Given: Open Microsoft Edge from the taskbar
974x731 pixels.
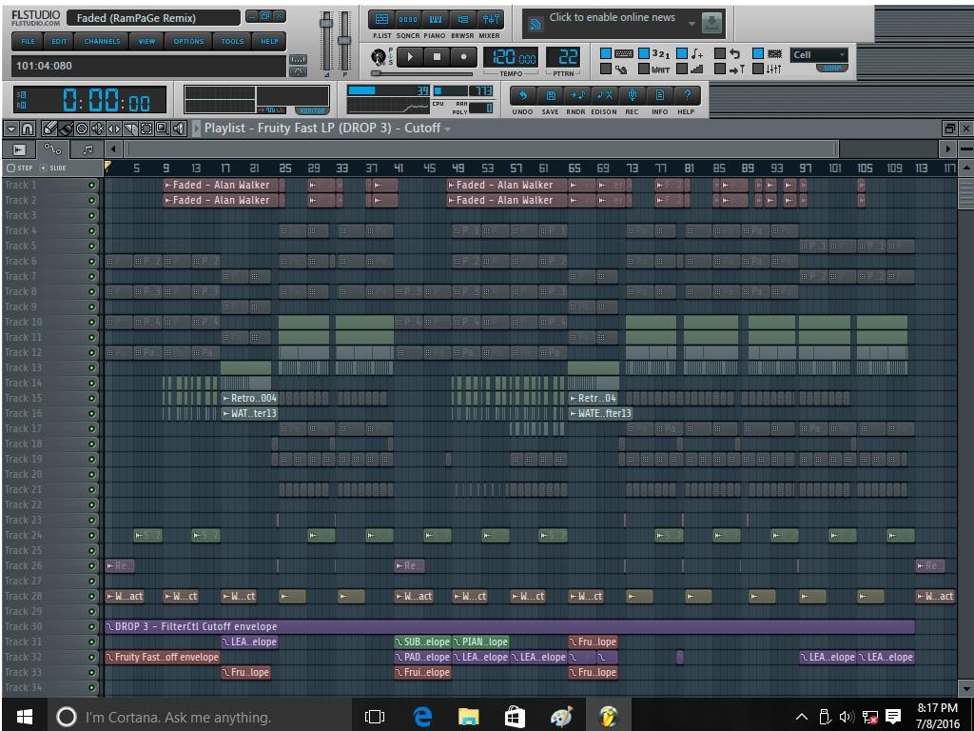Looking at the screenshot, I should click(x=423, y=716).
